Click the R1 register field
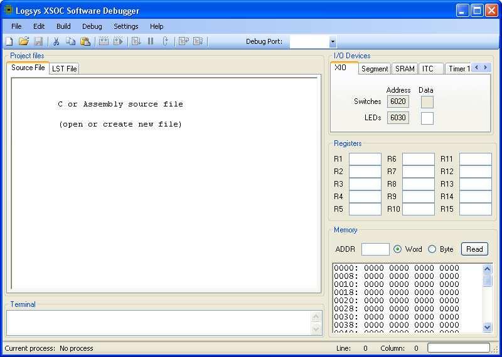 tap(365, 159)
